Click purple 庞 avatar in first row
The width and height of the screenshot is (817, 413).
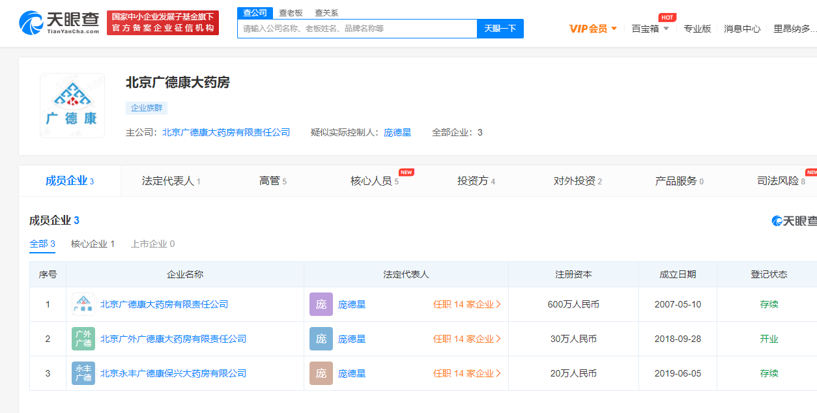click(321, 304)
